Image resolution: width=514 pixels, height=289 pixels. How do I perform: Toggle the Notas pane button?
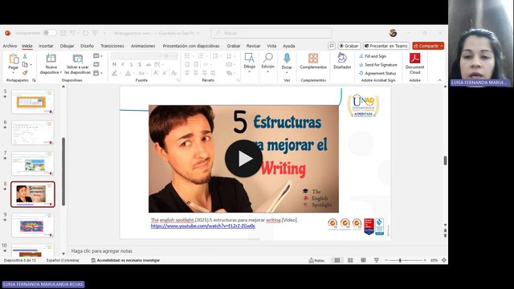coord(316,260)
